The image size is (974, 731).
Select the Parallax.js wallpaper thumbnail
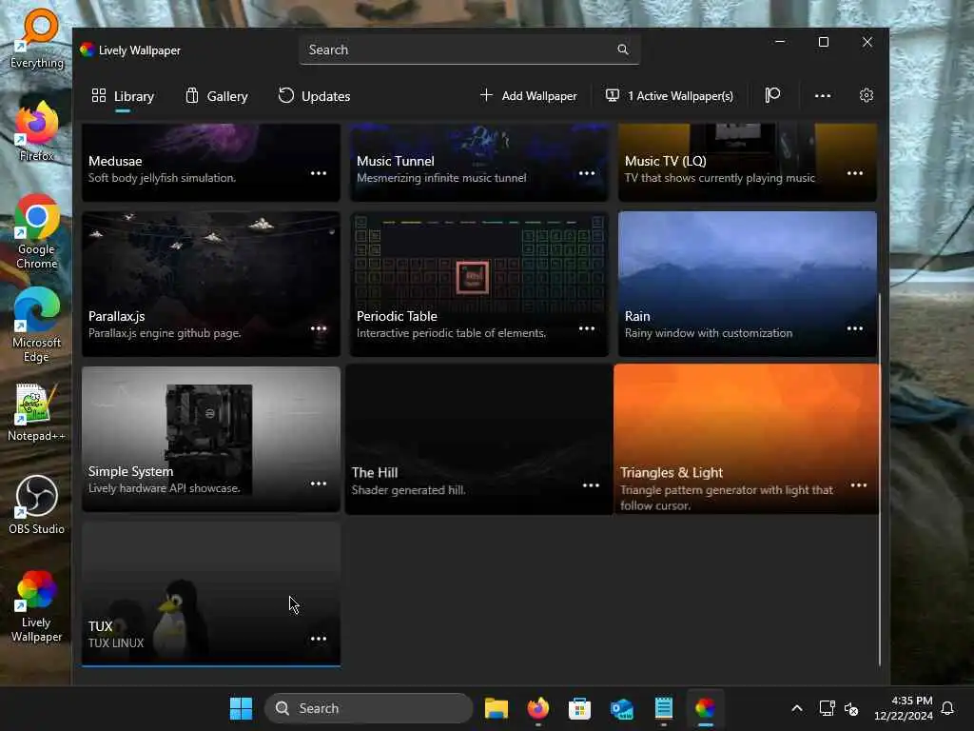point(211,284)
